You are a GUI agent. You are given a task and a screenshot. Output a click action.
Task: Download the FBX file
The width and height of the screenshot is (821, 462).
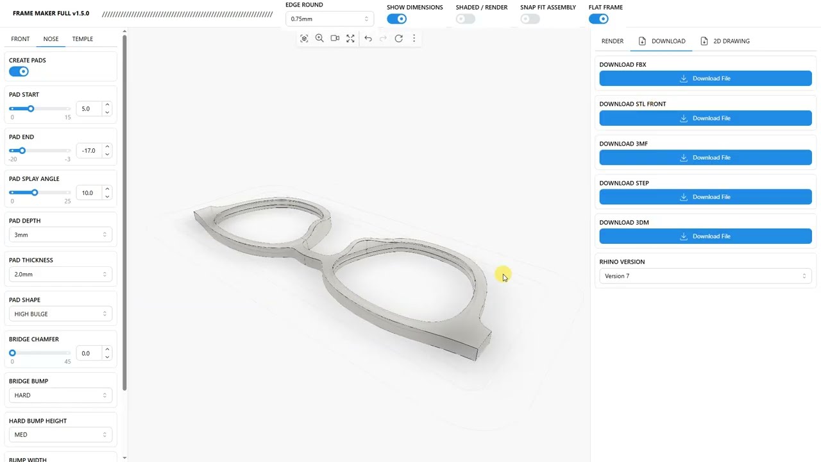706,78
